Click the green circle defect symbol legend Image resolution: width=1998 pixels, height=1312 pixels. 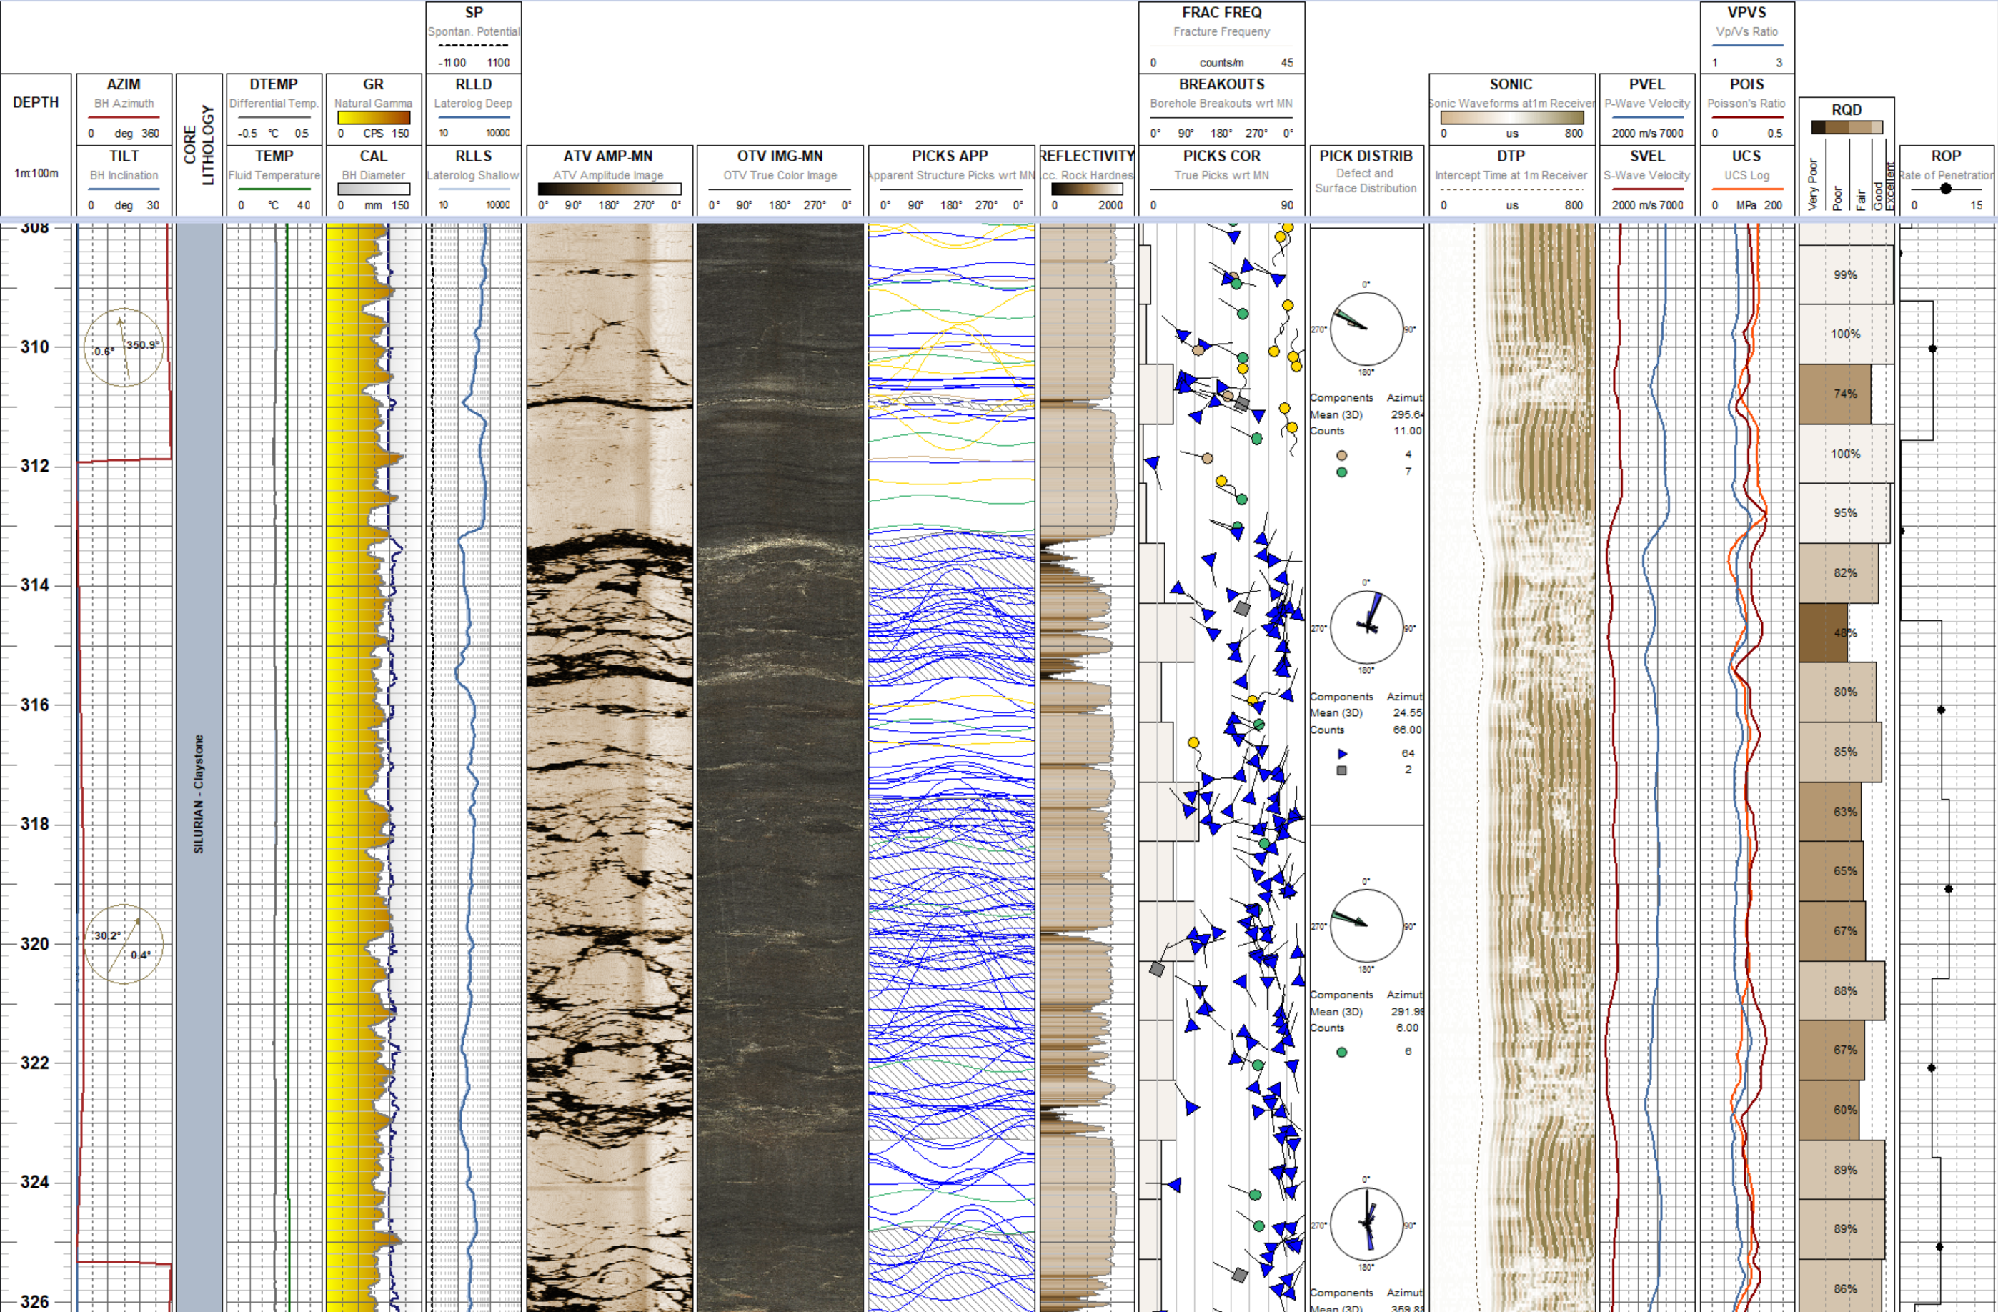tap(1341, 472)
